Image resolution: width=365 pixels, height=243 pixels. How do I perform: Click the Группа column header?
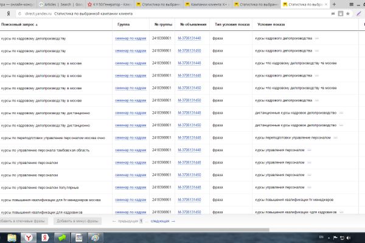click(x=123, y=24)
